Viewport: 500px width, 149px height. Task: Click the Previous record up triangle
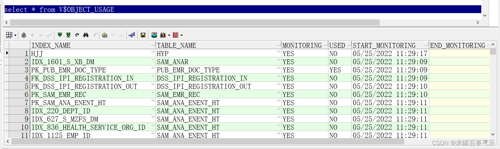[x=121, y=35]
